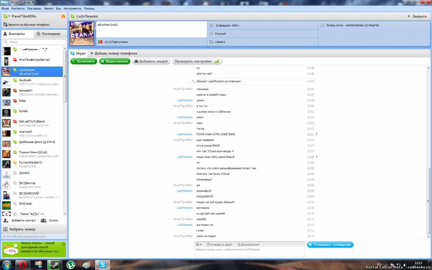Viewport: 432px width, 270px height.
Task: Open the Skype menu in the menu bar
Action: (x=5, y=8)
